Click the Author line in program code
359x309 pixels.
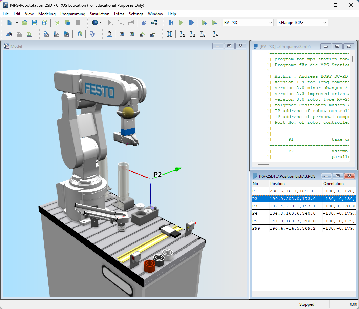pyautogui.click(x=309, y=76)
